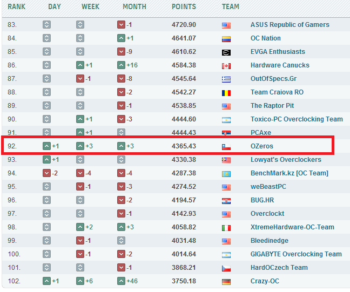This screenshot has height=292, width=350.
Task: Click black flag icon beside EVGA Enthusiasts
Action: tap(226, 52)
